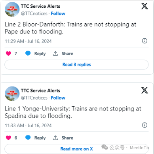Click the X logo on the Pape tweet
The width and height of the screenshot is (154, 154).
144,6
